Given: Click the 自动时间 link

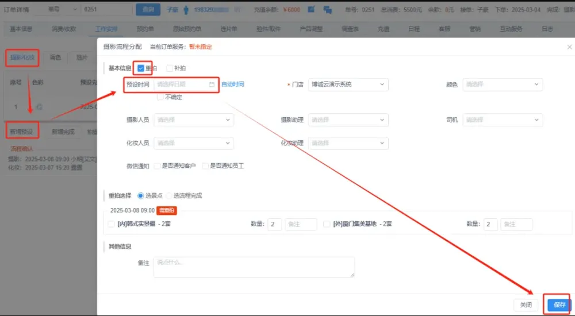Looking at the screenshot, I should [x=233, y=84].
